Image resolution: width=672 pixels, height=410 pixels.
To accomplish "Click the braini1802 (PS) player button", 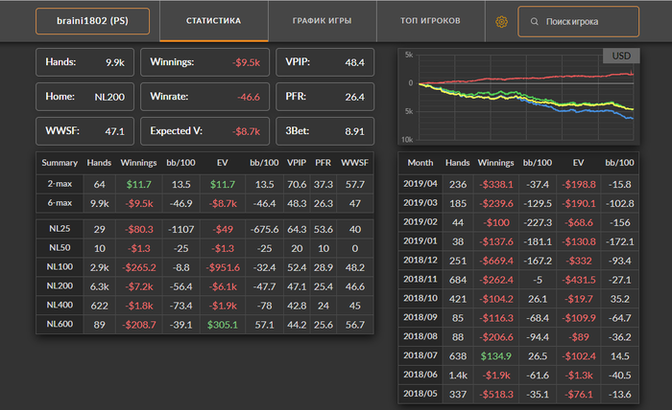I will click(93, 21).
